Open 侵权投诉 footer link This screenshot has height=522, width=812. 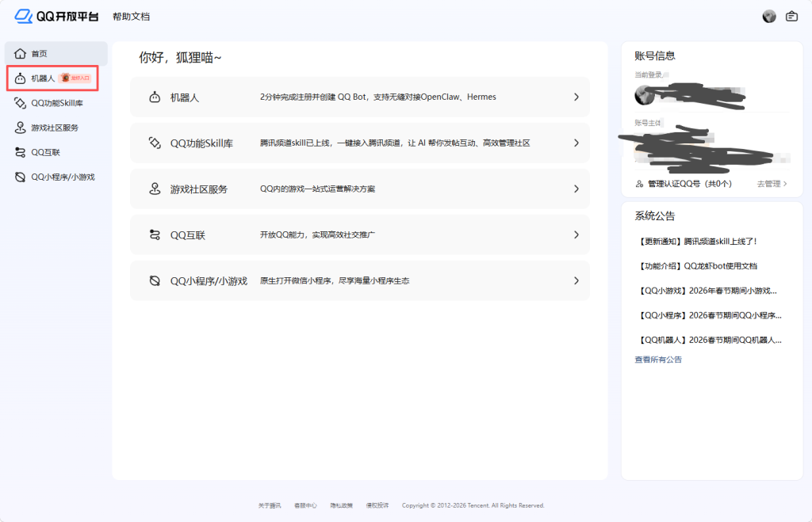click(377, 505)
